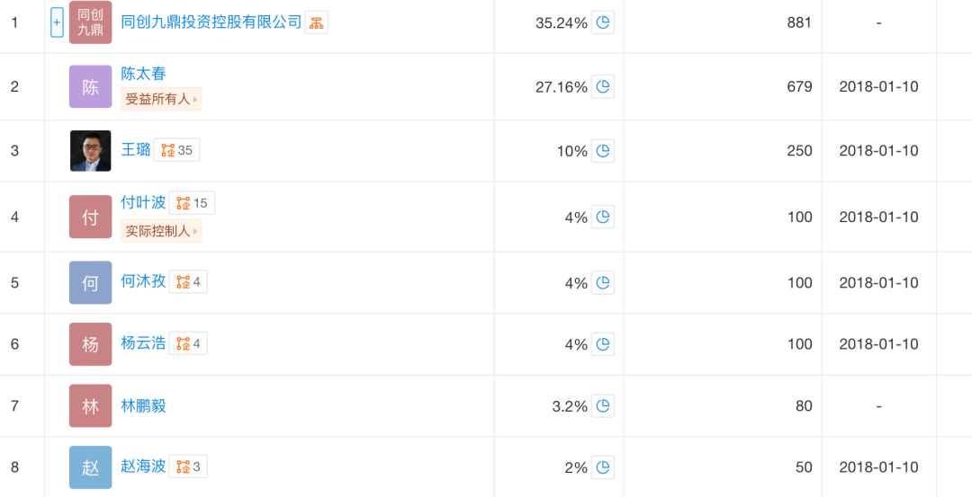Click the 赵海波 avatar tile
Image resolution: width=972 pixels, height=497 pixels.
click(90, 467)
